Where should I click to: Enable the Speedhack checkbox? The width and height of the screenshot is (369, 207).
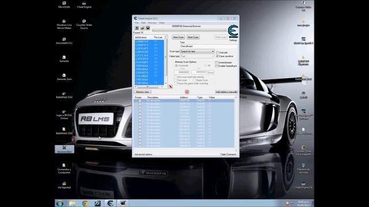pos(217,66)
